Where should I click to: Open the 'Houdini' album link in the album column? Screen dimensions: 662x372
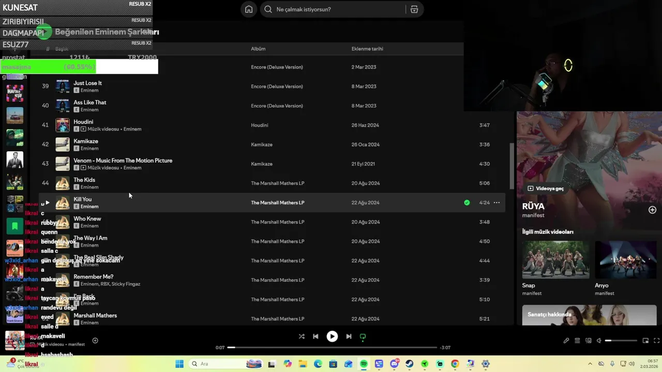coord(260,125)
